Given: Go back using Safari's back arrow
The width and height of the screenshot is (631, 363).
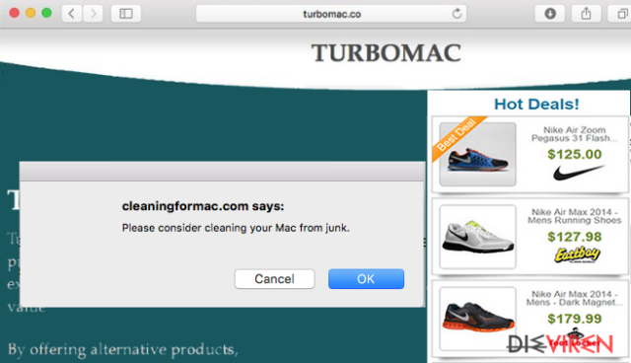Looking at the screenshot, I should [72, 14].
